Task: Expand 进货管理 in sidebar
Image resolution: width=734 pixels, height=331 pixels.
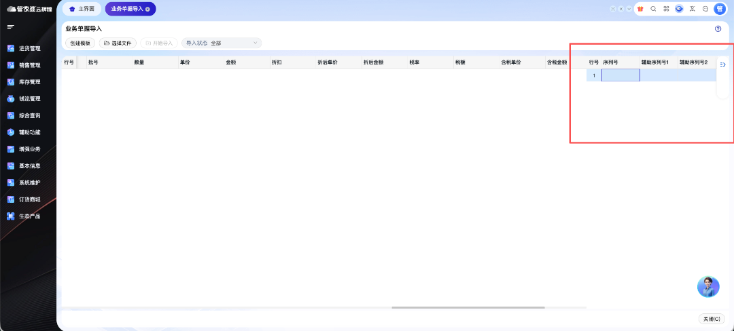Action: (x=29, y=49)
